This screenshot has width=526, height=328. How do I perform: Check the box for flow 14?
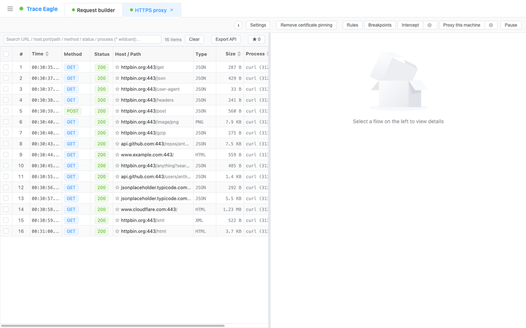(x=6, y=209)
